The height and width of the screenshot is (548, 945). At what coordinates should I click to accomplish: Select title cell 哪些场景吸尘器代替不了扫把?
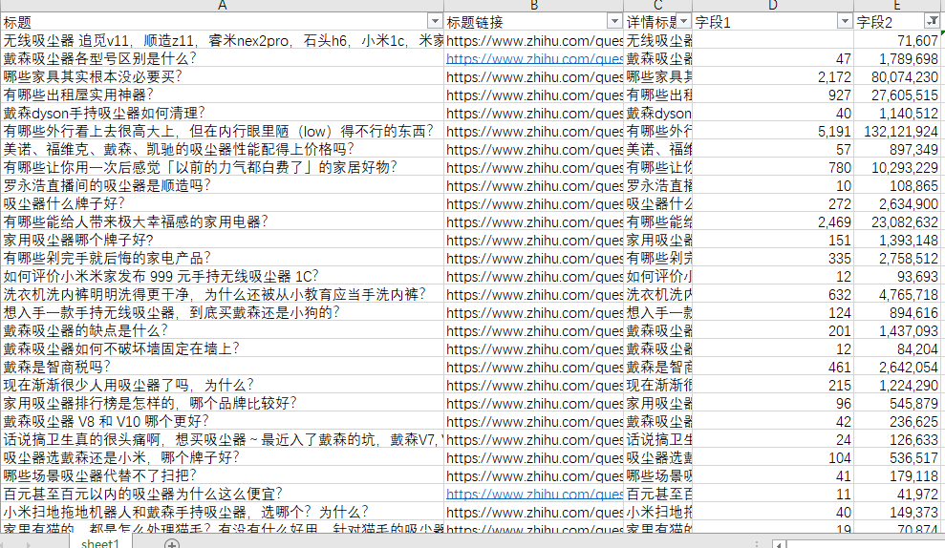coord(222,475)
